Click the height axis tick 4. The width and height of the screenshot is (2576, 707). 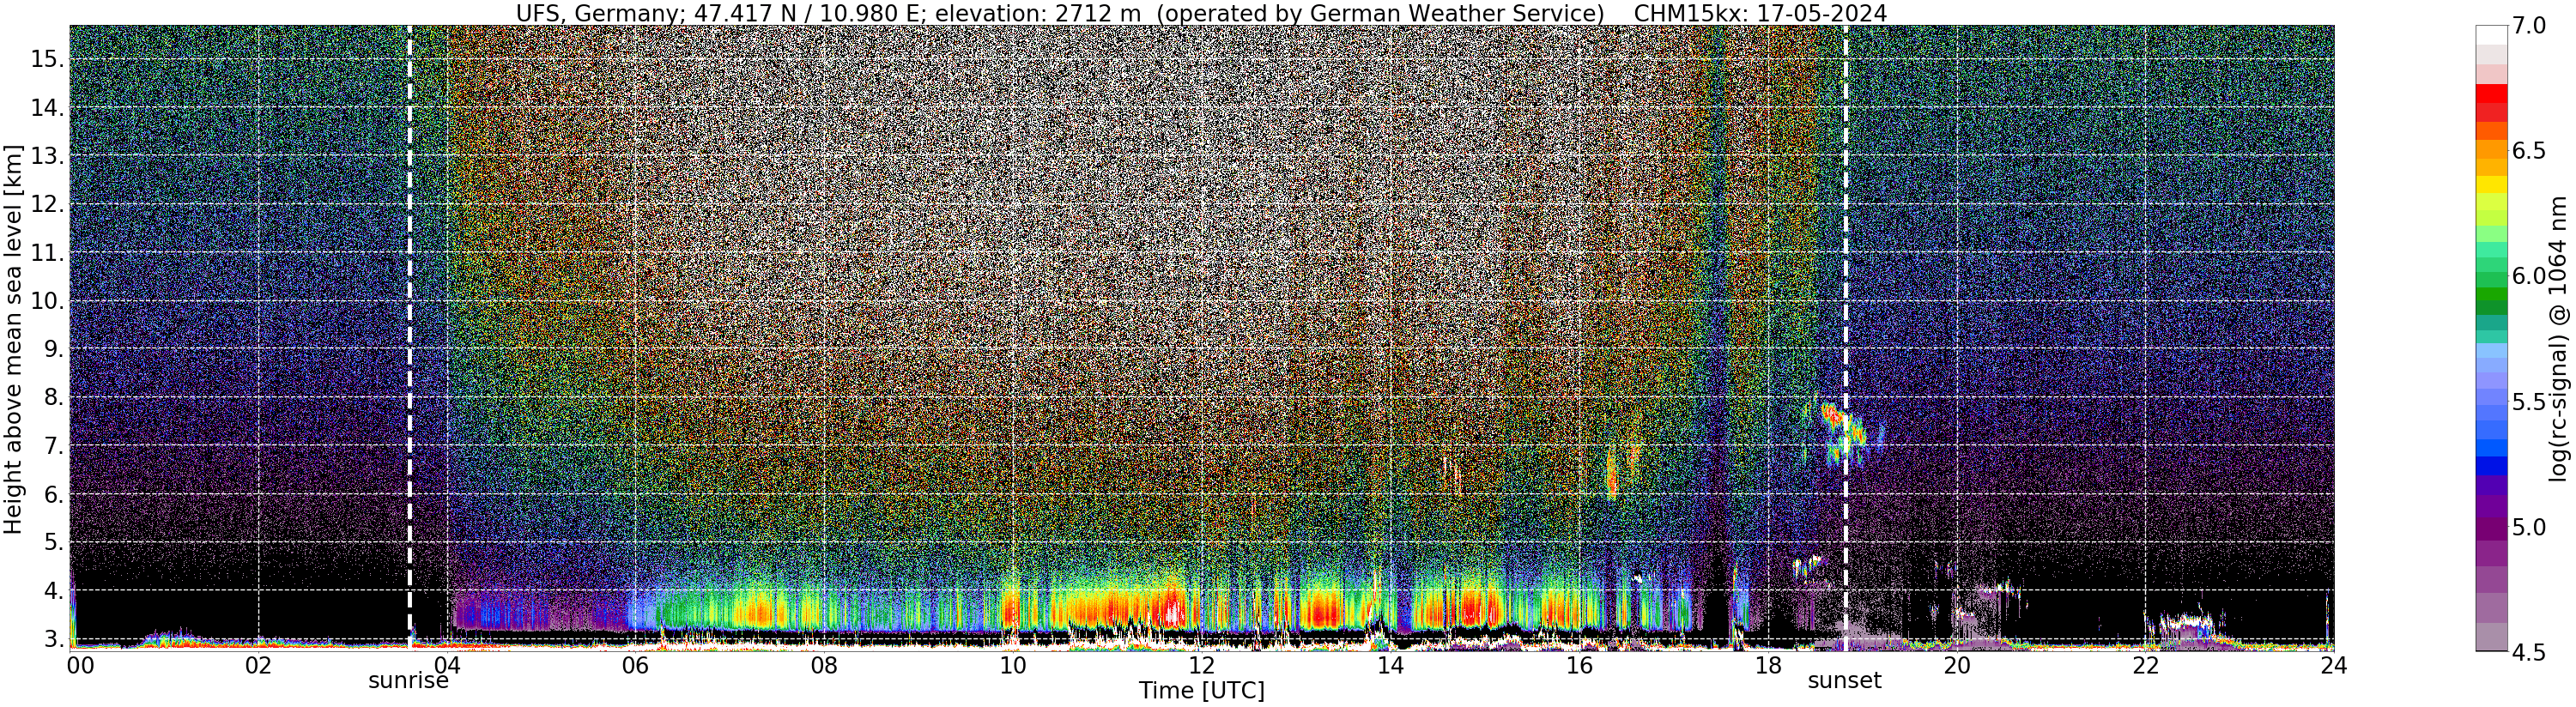[x=54, y=590]
